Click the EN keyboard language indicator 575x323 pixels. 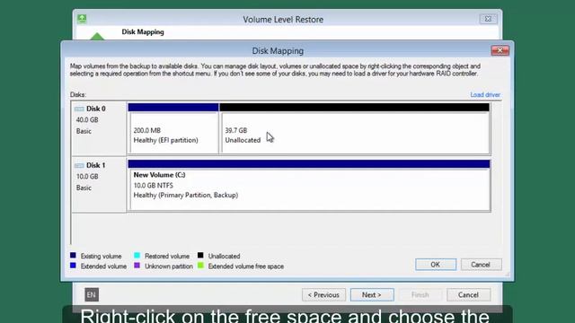(92, 294)
